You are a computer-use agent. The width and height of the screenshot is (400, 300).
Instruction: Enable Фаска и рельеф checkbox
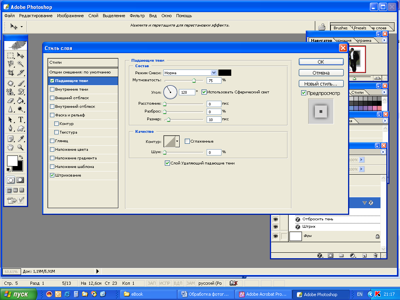pos(52,115)
